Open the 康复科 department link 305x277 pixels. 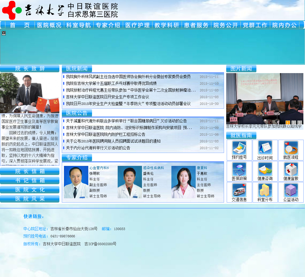pyautogui.click(x=202, y=168)
